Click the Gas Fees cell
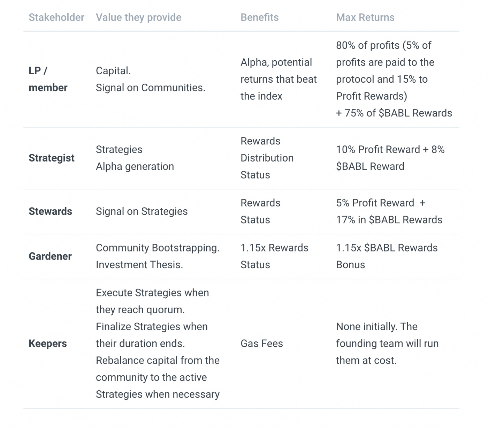 click(262, 344)
